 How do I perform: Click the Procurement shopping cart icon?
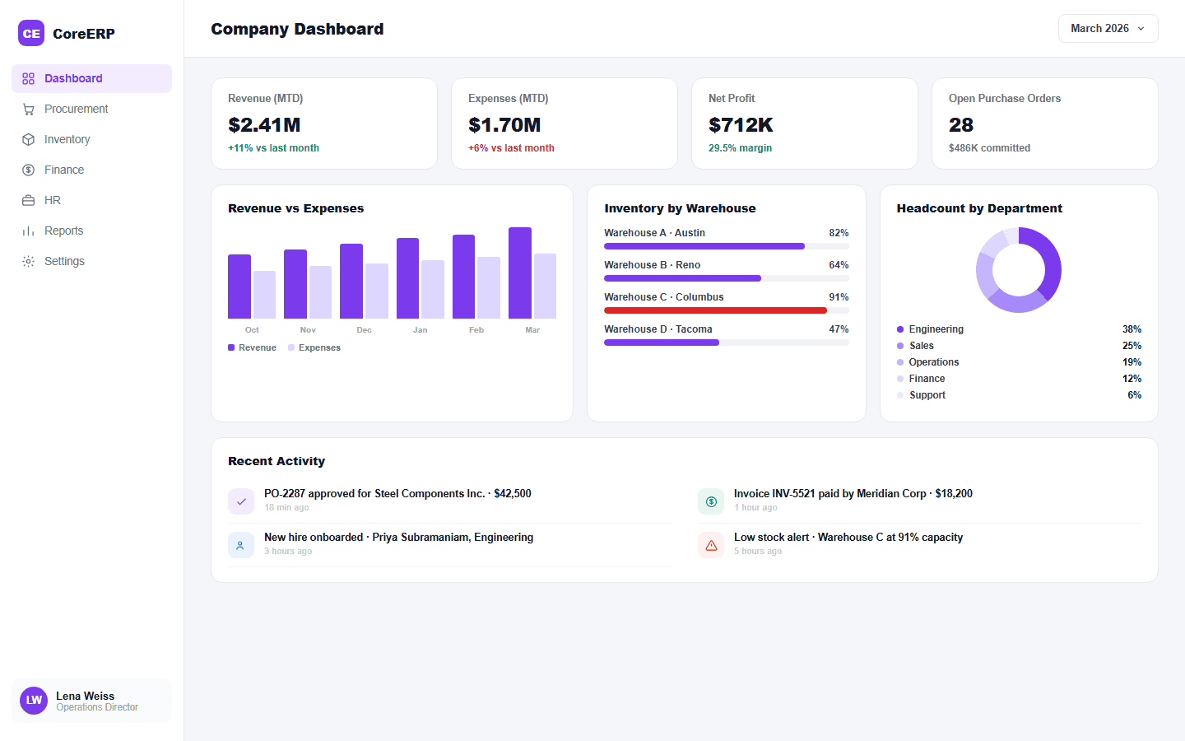[x=28, y=109]
